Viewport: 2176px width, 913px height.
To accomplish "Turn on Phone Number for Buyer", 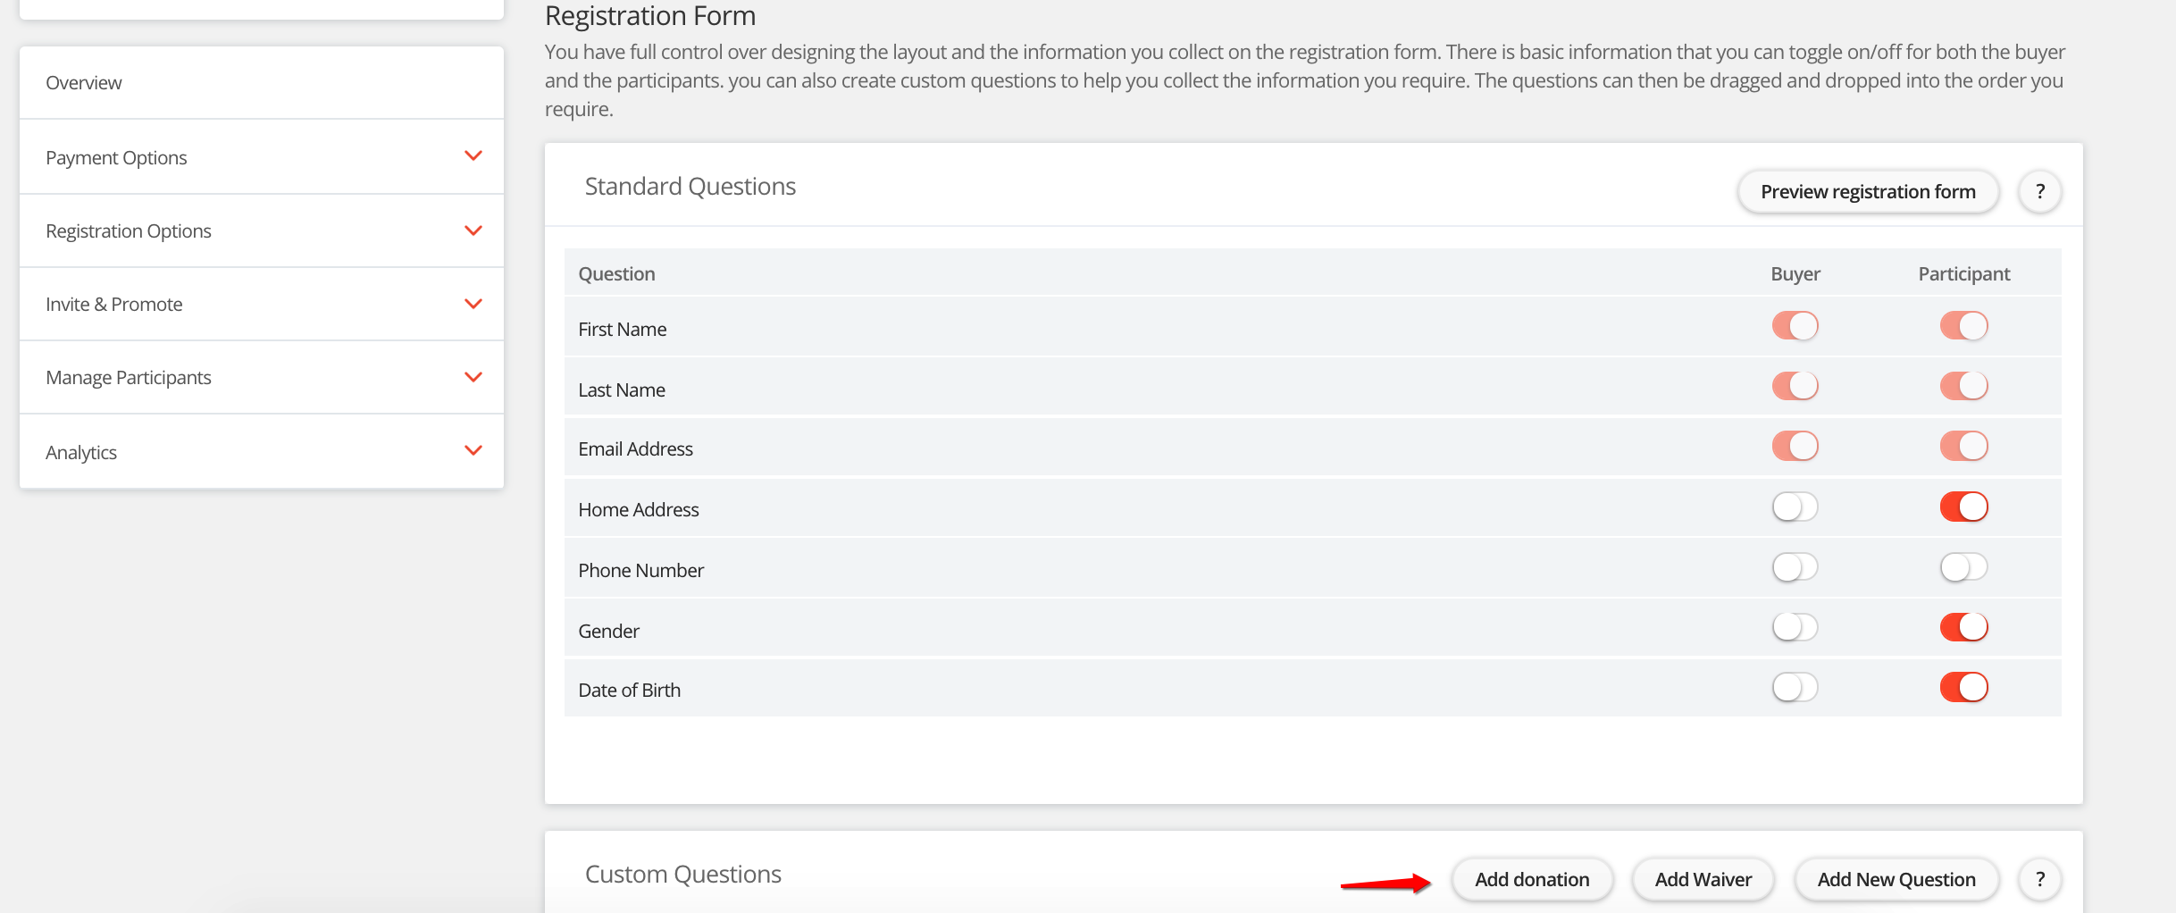I will point(1795,567).
